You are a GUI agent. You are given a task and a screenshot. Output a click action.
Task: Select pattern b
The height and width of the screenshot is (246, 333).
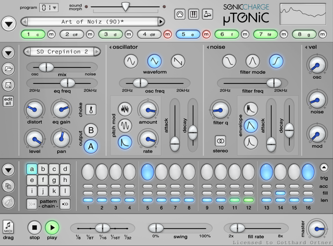pos(43,169)
